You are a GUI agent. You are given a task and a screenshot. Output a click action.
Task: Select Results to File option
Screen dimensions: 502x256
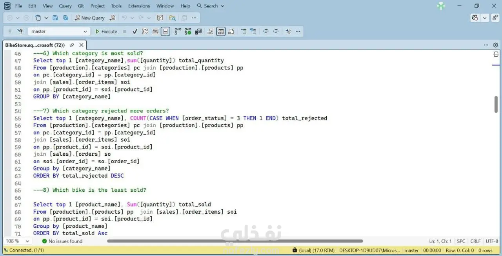click(231, 31)
